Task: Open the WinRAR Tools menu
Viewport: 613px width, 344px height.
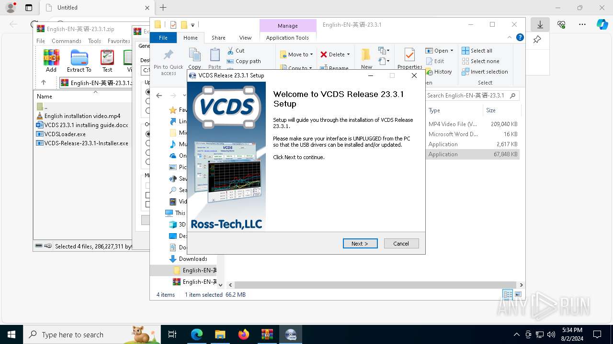Action: coord(94,41)
